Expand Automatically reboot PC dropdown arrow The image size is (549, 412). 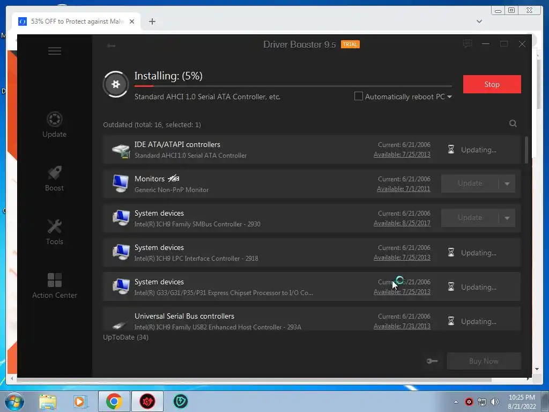pyautogui.click(x=450, y=97)
